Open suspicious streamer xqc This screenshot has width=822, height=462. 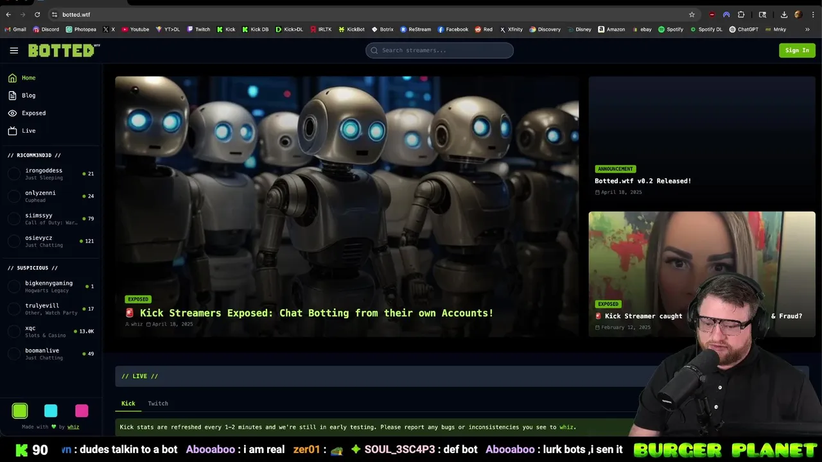(x=51, y=331)
